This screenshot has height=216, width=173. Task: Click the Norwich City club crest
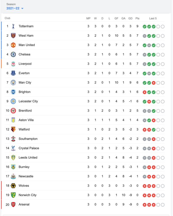coord(13,195)
